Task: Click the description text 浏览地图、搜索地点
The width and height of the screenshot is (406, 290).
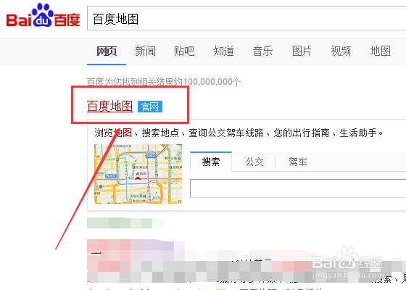Action: [x=136, y=133]
